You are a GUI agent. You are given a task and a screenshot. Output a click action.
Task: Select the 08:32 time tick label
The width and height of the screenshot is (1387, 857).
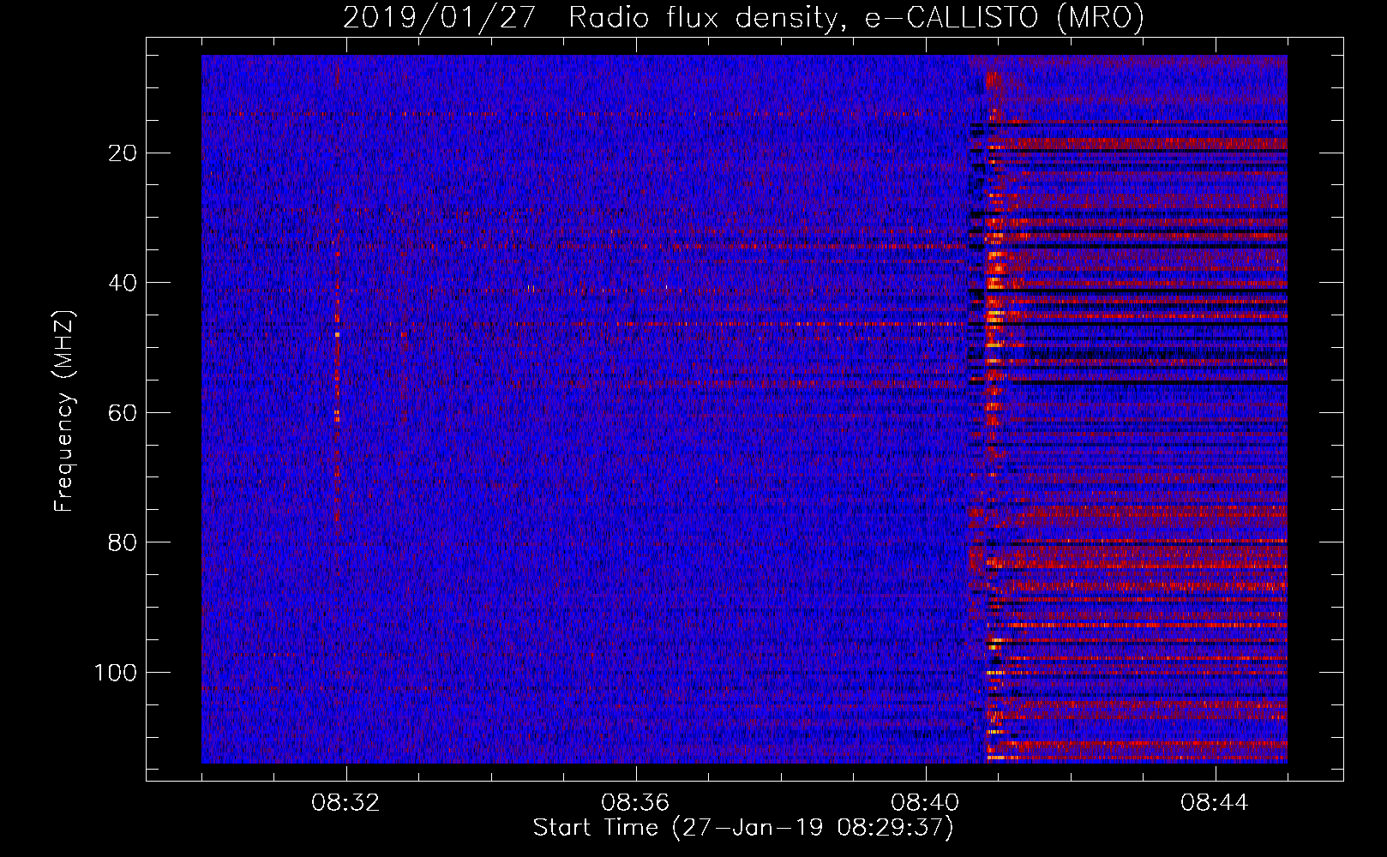pyautogui.click(x=346, y=803)
